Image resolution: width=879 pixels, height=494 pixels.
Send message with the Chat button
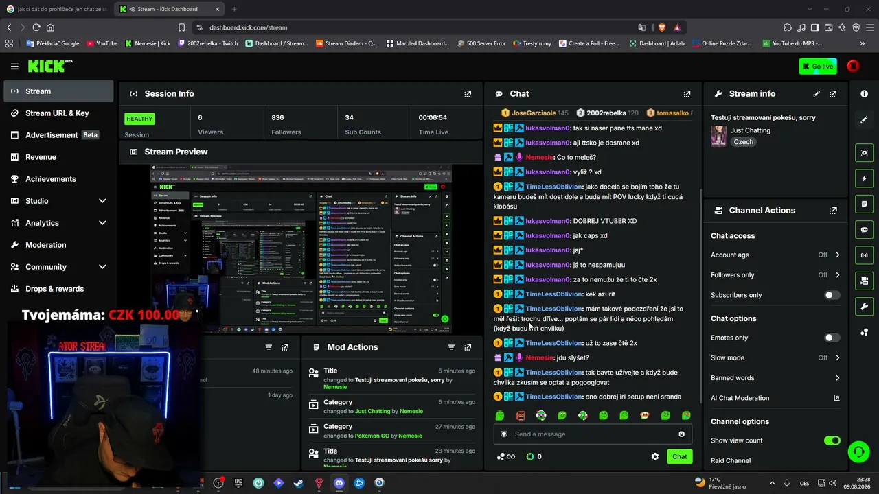click(679, 456)
